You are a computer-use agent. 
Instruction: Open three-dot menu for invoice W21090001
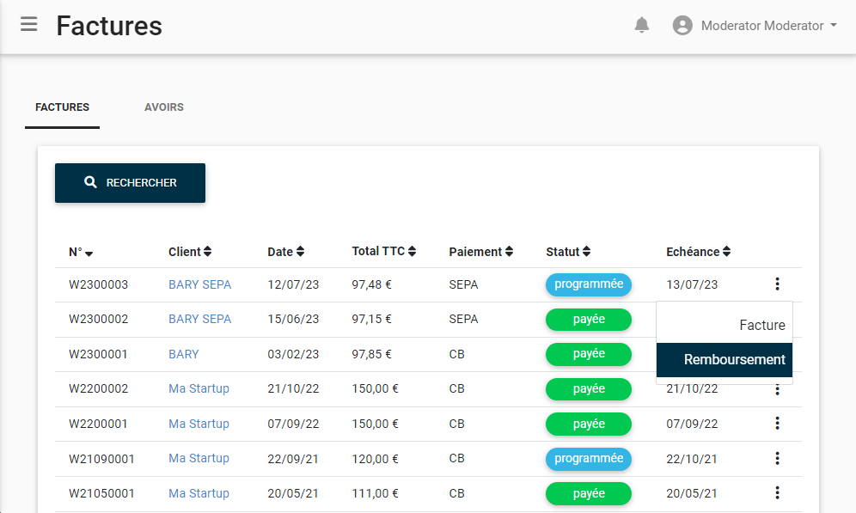point(777,459)
